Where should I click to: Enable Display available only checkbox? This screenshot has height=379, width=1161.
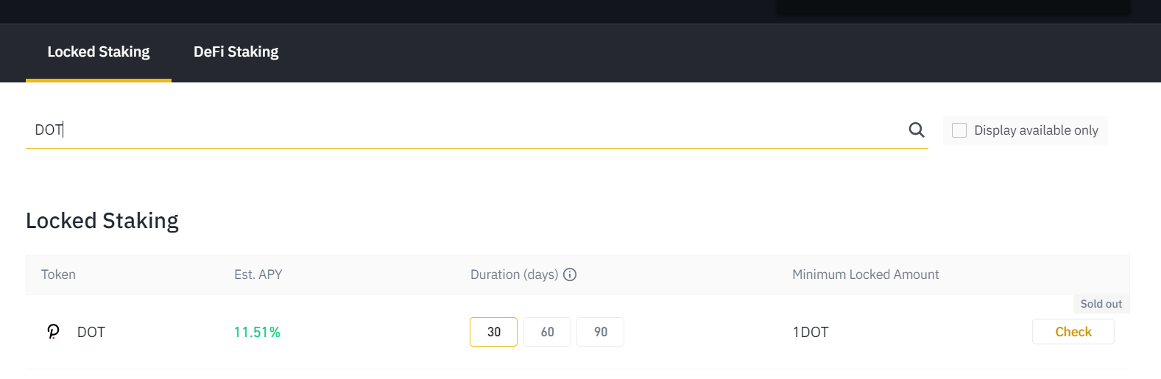click(959, 130)
